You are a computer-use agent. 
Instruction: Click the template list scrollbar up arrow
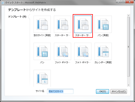128,16
